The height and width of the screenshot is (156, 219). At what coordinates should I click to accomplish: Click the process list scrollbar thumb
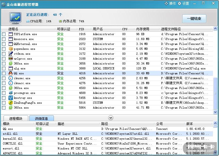click(215, 93)
